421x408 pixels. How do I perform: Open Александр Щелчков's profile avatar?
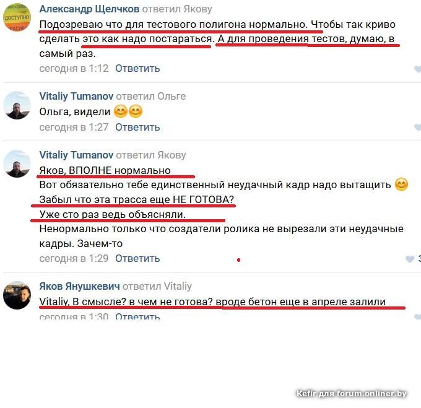[17, 17]
